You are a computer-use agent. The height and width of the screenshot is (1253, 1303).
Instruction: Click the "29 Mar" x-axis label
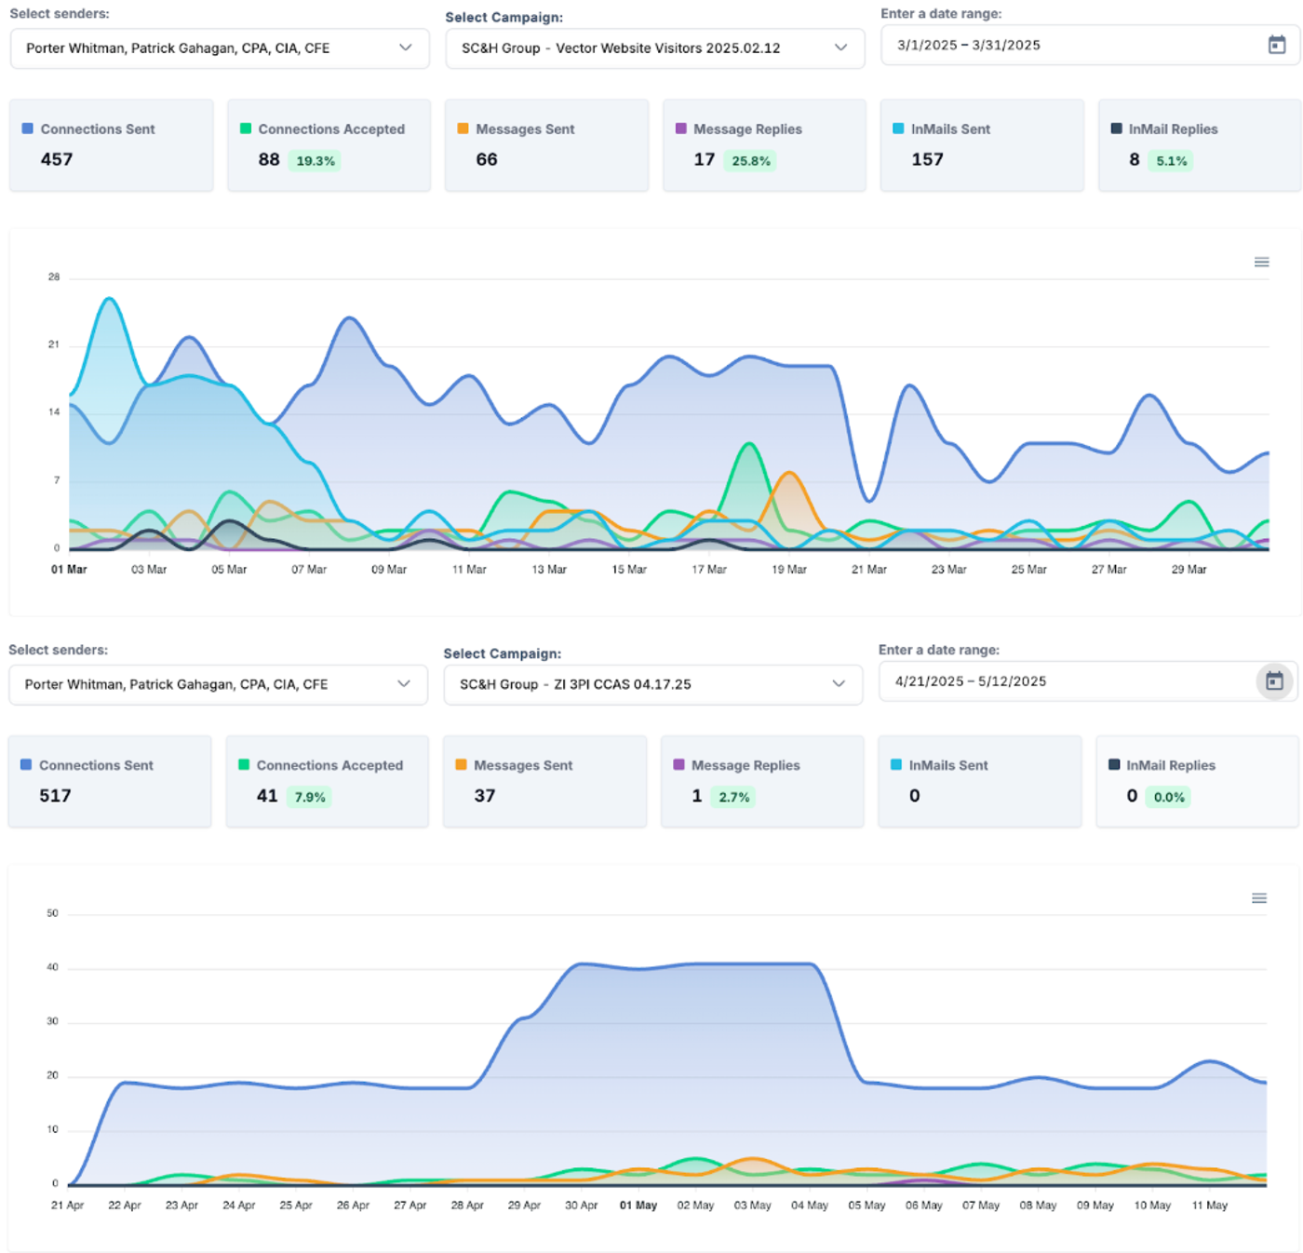(1189, 569)
